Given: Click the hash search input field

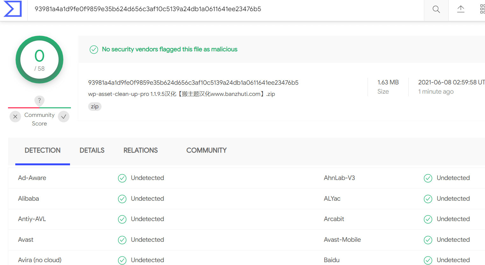Looking at the screenshot, I should (x=226, y=9).
